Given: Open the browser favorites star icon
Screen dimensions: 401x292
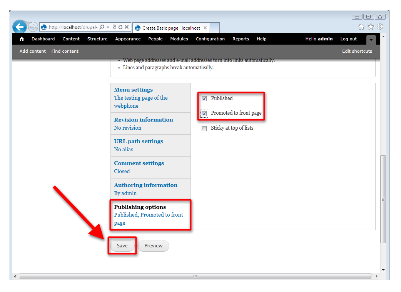Looking at the screenshot, I should 371,27.
